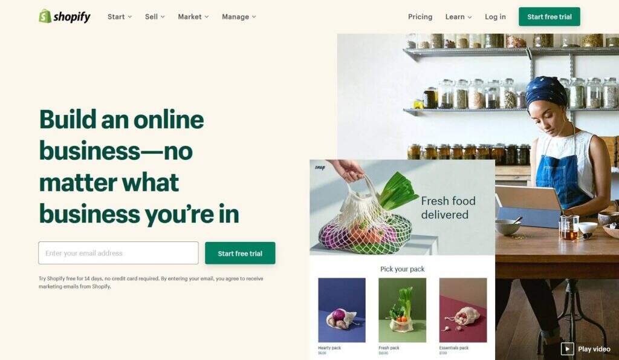Expand the Learn dropdown chevron
The width and height of the screenshot is (619, 360).
tap(469, 17)
